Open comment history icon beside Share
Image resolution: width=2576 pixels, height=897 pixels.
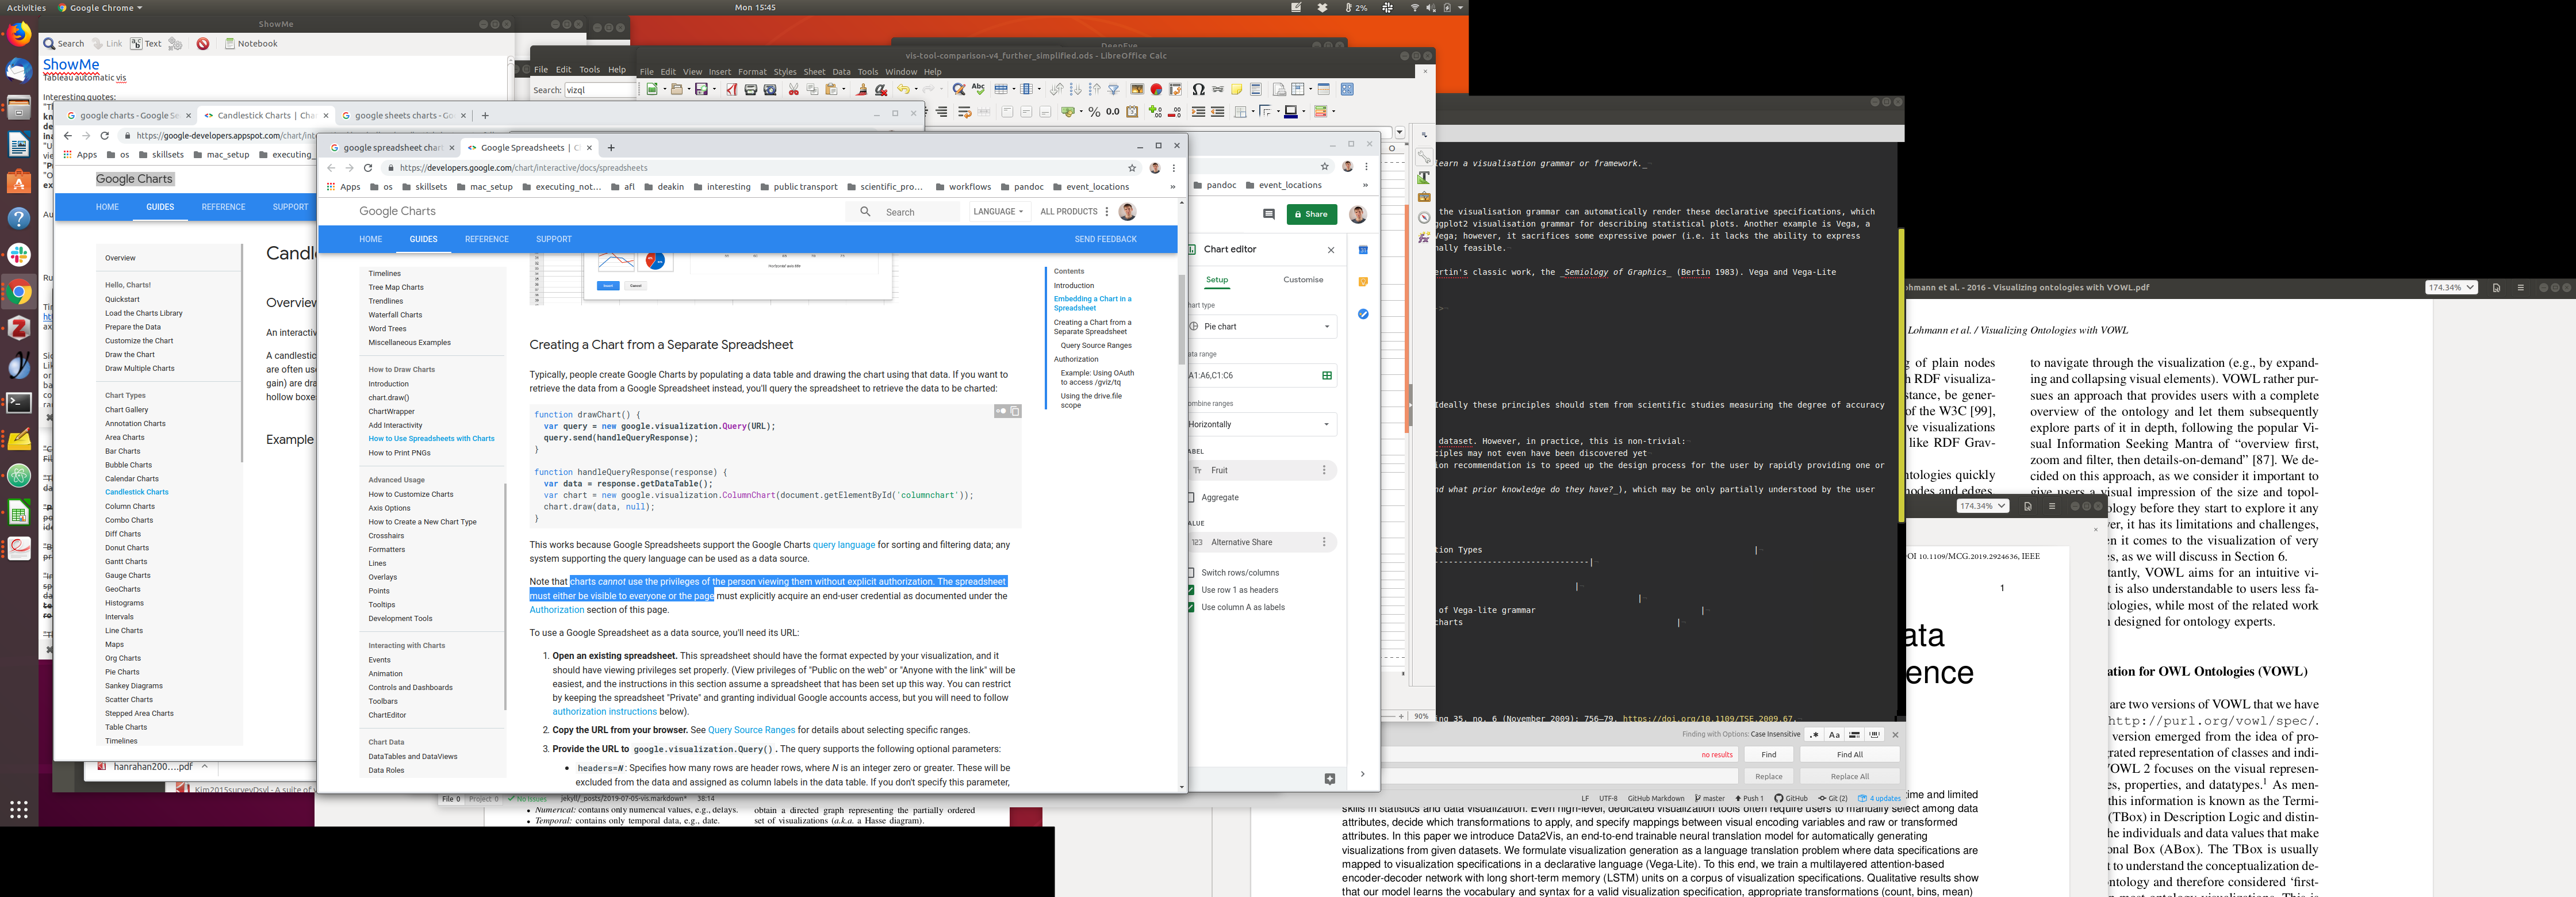click(1269, 214)
